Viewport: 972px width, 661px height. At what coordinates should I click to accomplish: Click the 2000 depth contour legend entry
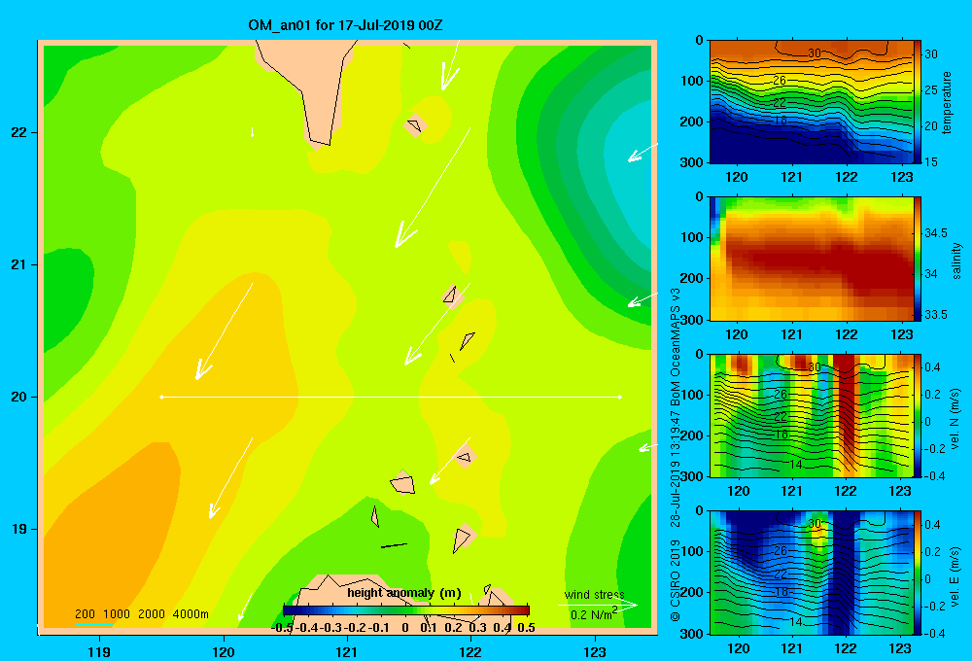coord(152,614)
